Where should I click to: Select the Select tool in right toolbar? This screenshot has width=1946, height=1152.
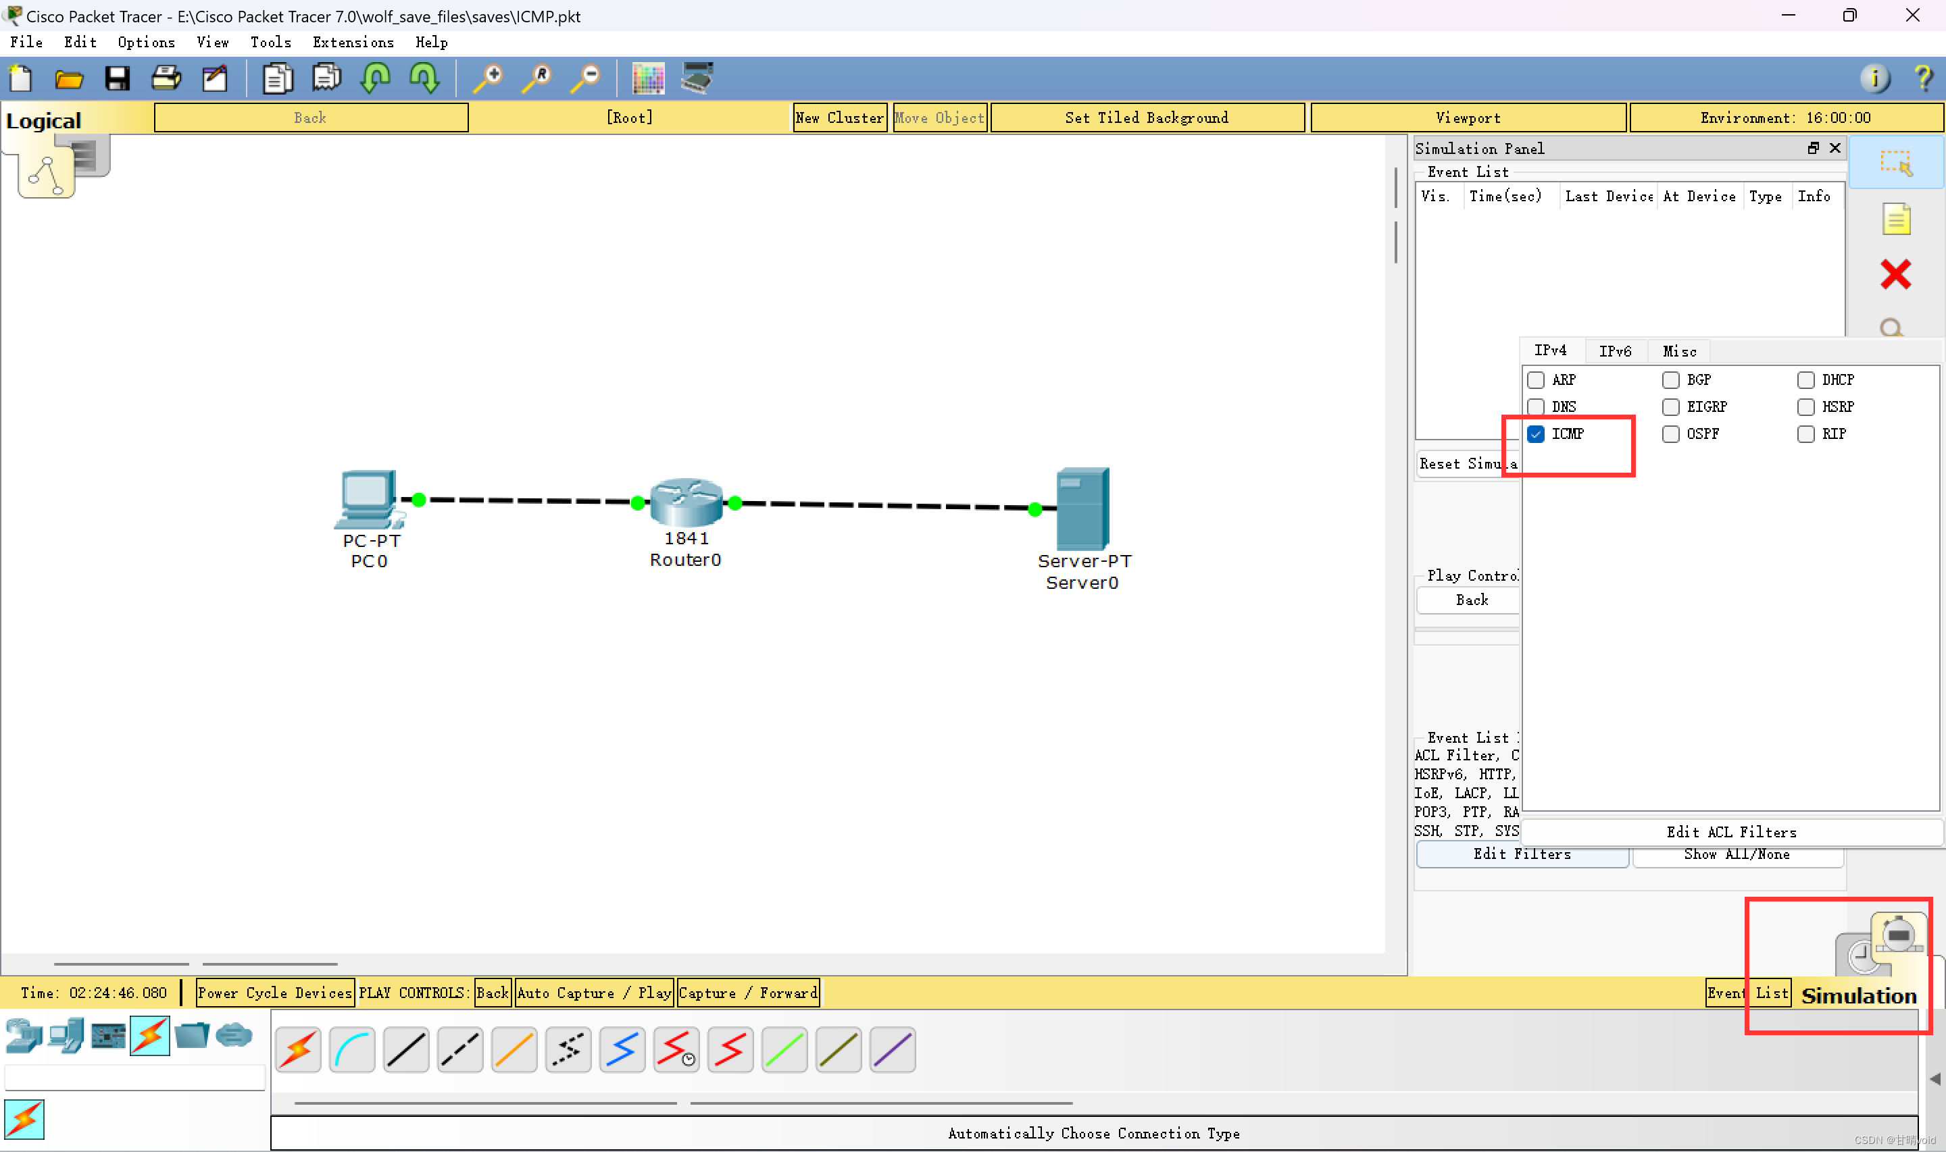[1895, 163]
